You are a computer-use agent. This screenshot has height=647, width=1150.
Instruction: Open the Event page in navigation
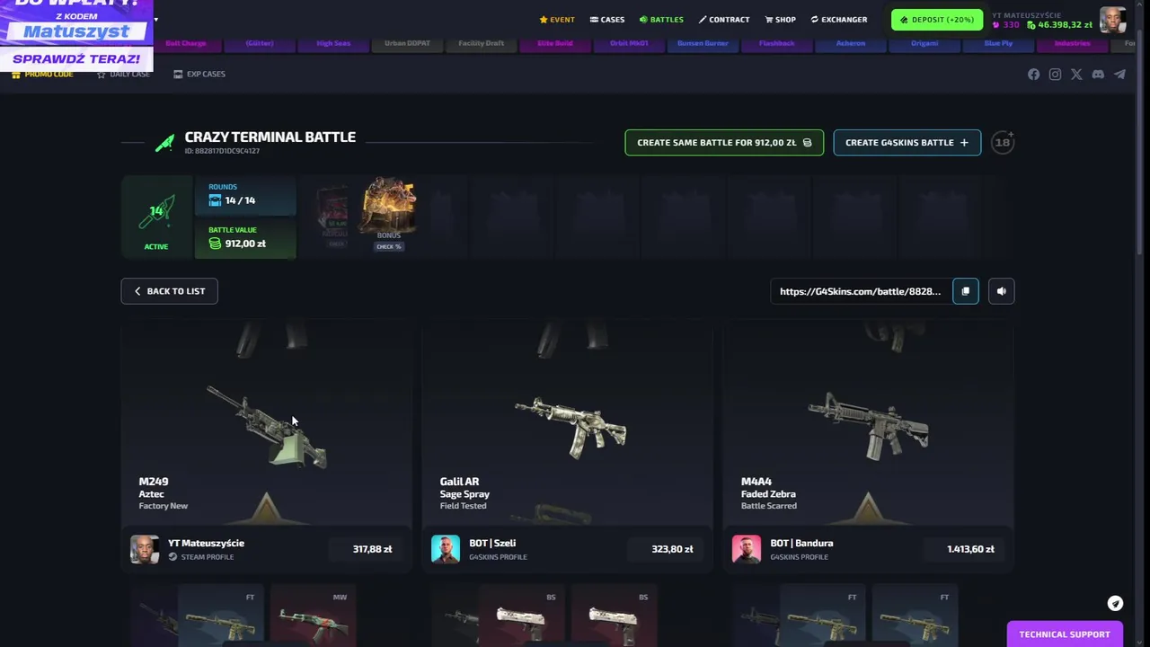coord(557,20)
